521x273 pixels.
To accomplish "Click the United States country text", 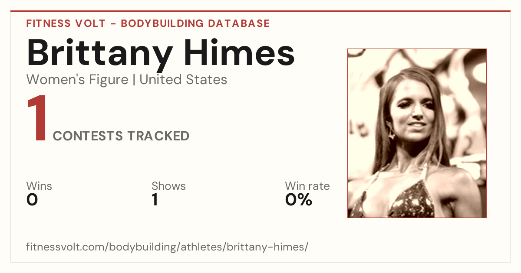I will point(183,80).
